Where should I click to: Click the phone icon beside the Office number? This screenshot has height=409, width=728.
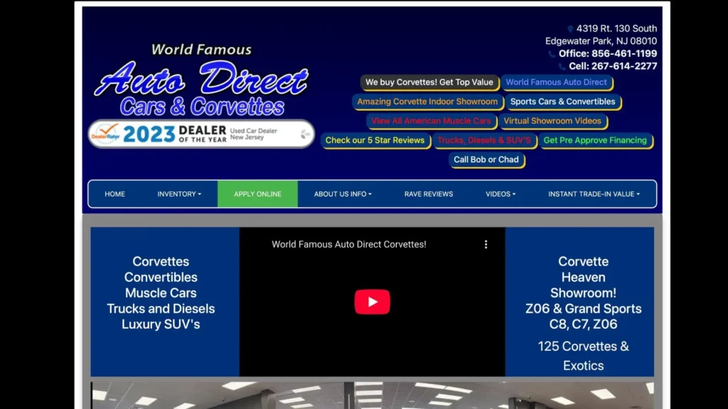(552, 54)
